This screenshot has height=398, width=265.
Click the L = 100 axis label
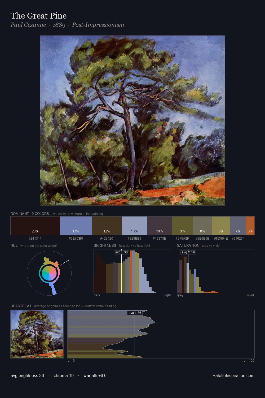249,361
